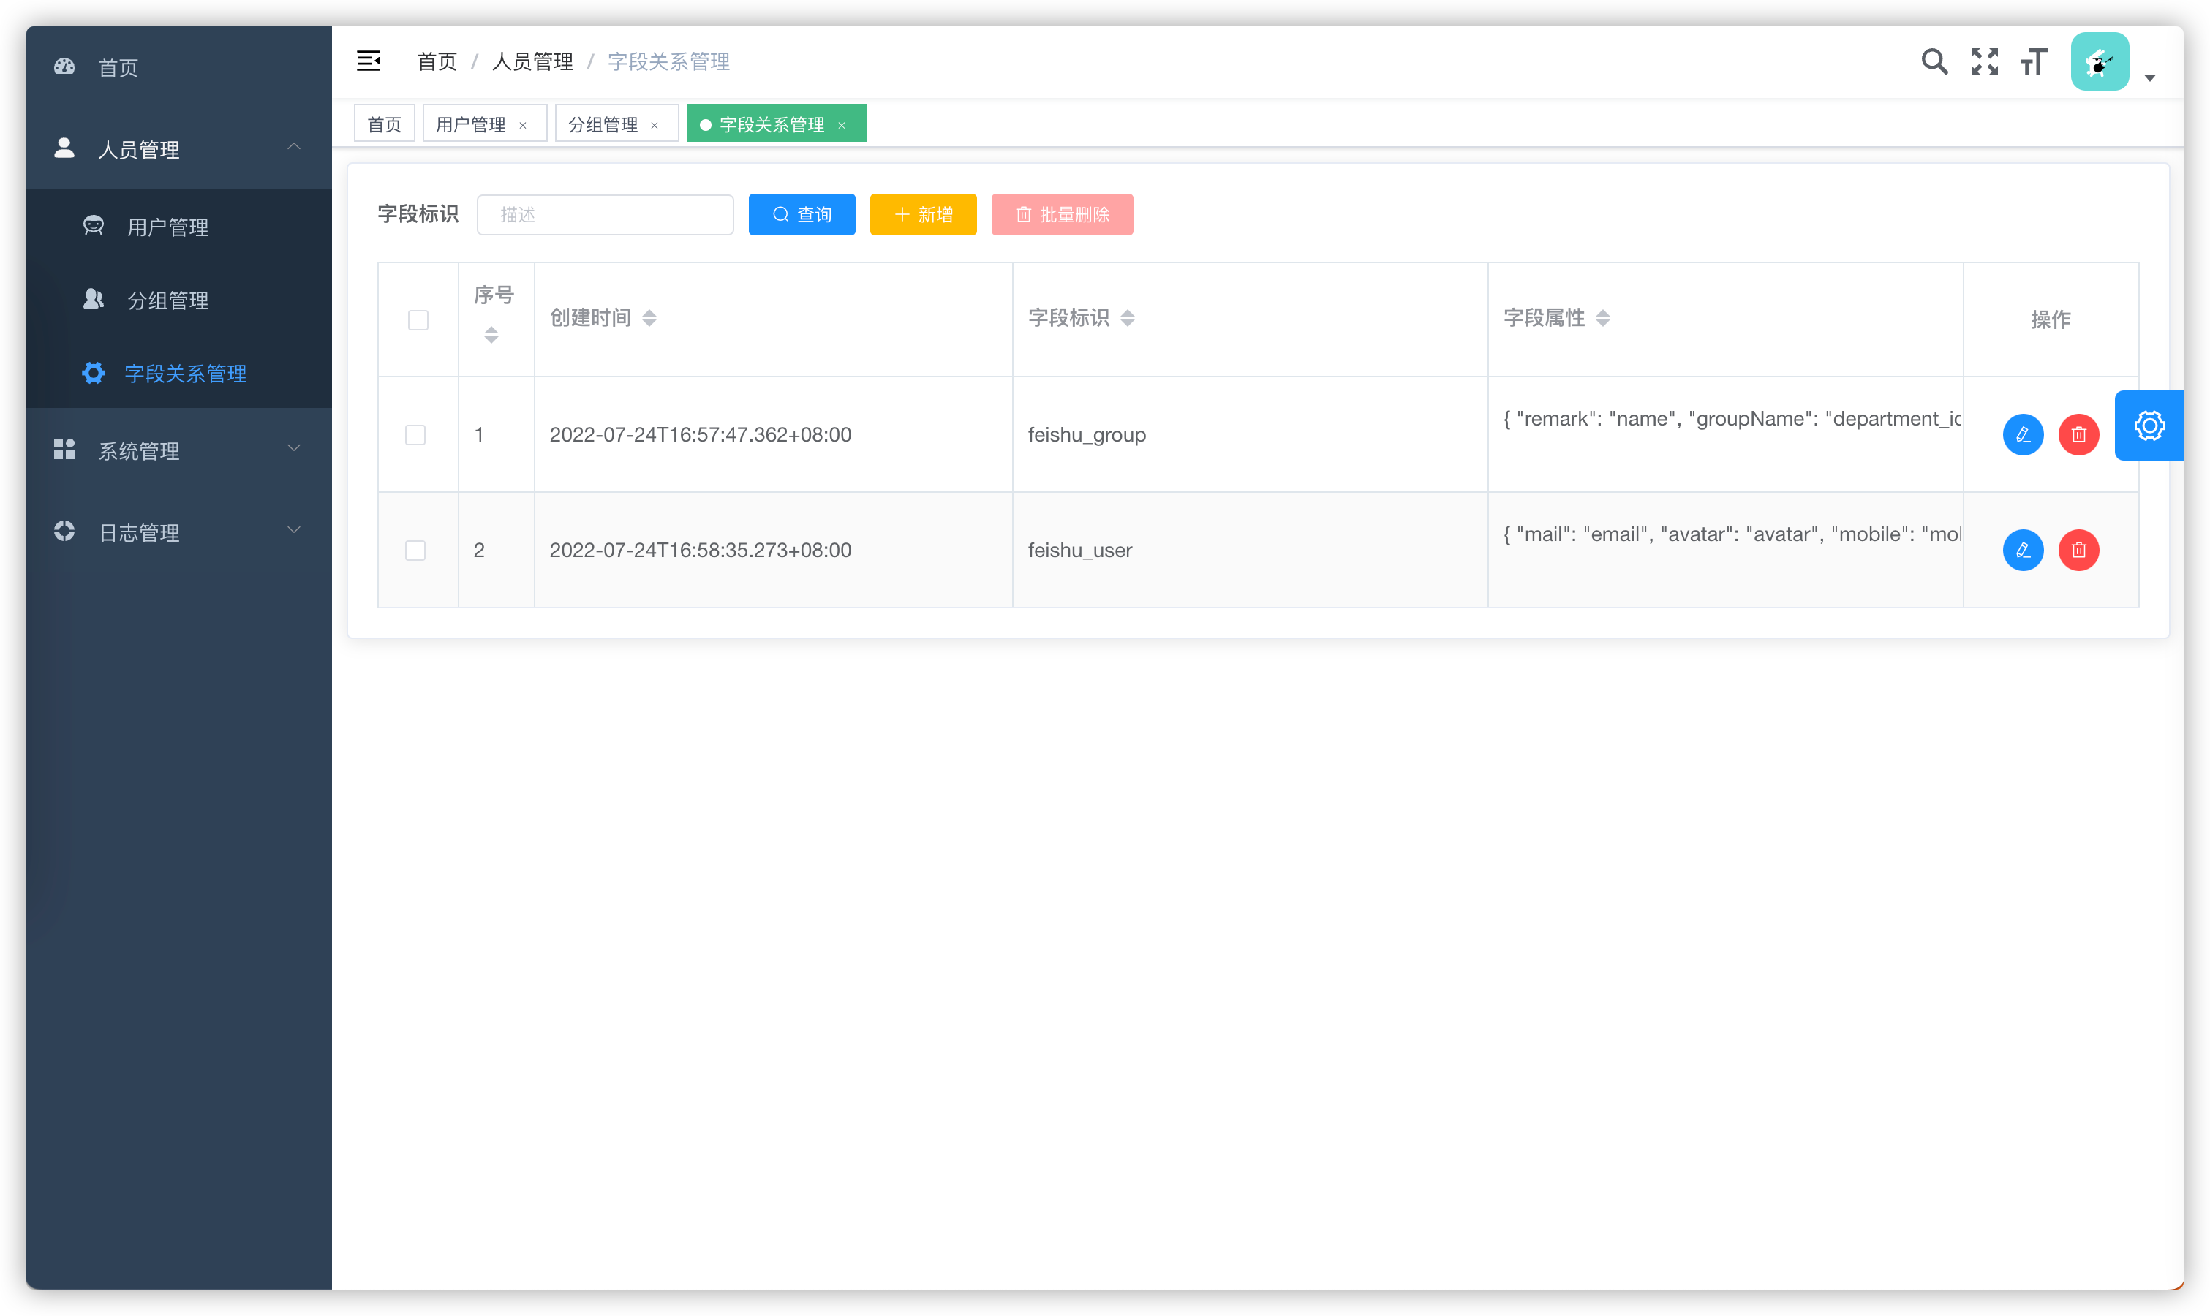This screenshot has height=1316, width=2210.
Task: Open the font size settings icon
Action: click(2034, 61)
